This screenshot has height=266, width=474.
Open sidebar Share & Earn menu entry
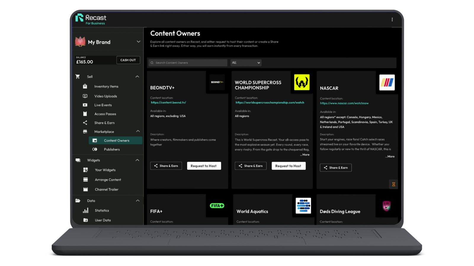pos(105,123)
